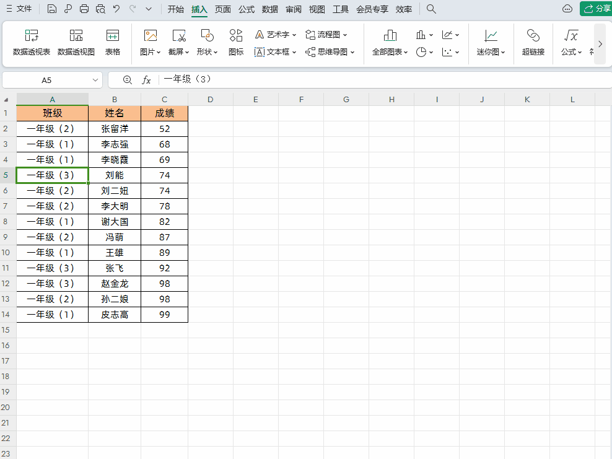Screen dimensions: 612x459
Task: Select the cell with 张留洋
Action: click(x=115, y=129)
